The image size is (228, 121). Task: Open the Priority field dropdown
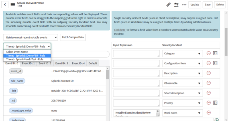coord(182,103)
